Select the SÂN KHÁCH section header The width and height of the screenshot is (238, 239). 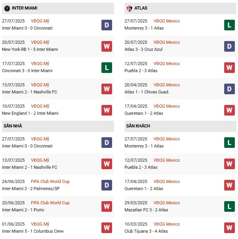(138, 126)
